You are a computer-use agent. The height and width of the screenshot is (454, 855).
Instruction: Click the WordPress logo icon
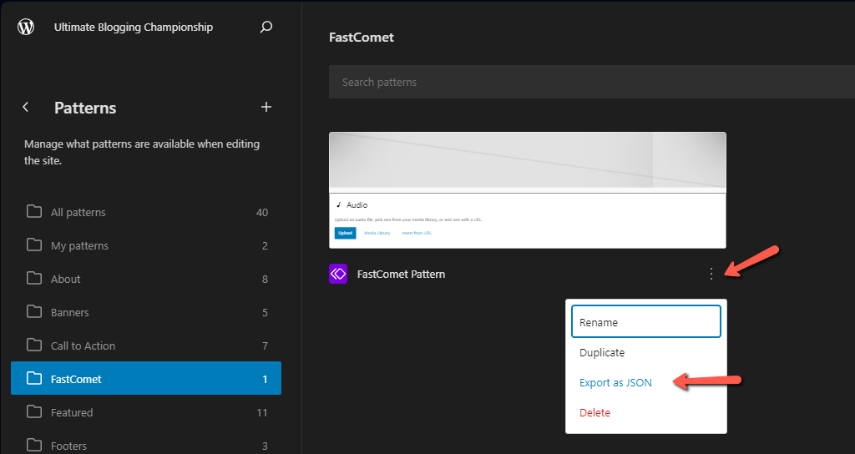click(26, 27)
